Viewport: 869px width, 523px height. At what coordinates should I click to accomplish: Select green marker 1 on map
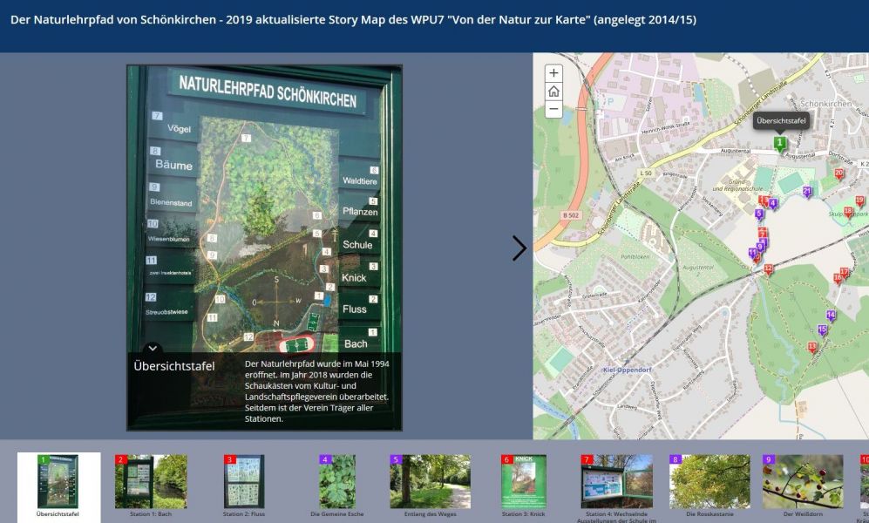[x=780, y=143]
